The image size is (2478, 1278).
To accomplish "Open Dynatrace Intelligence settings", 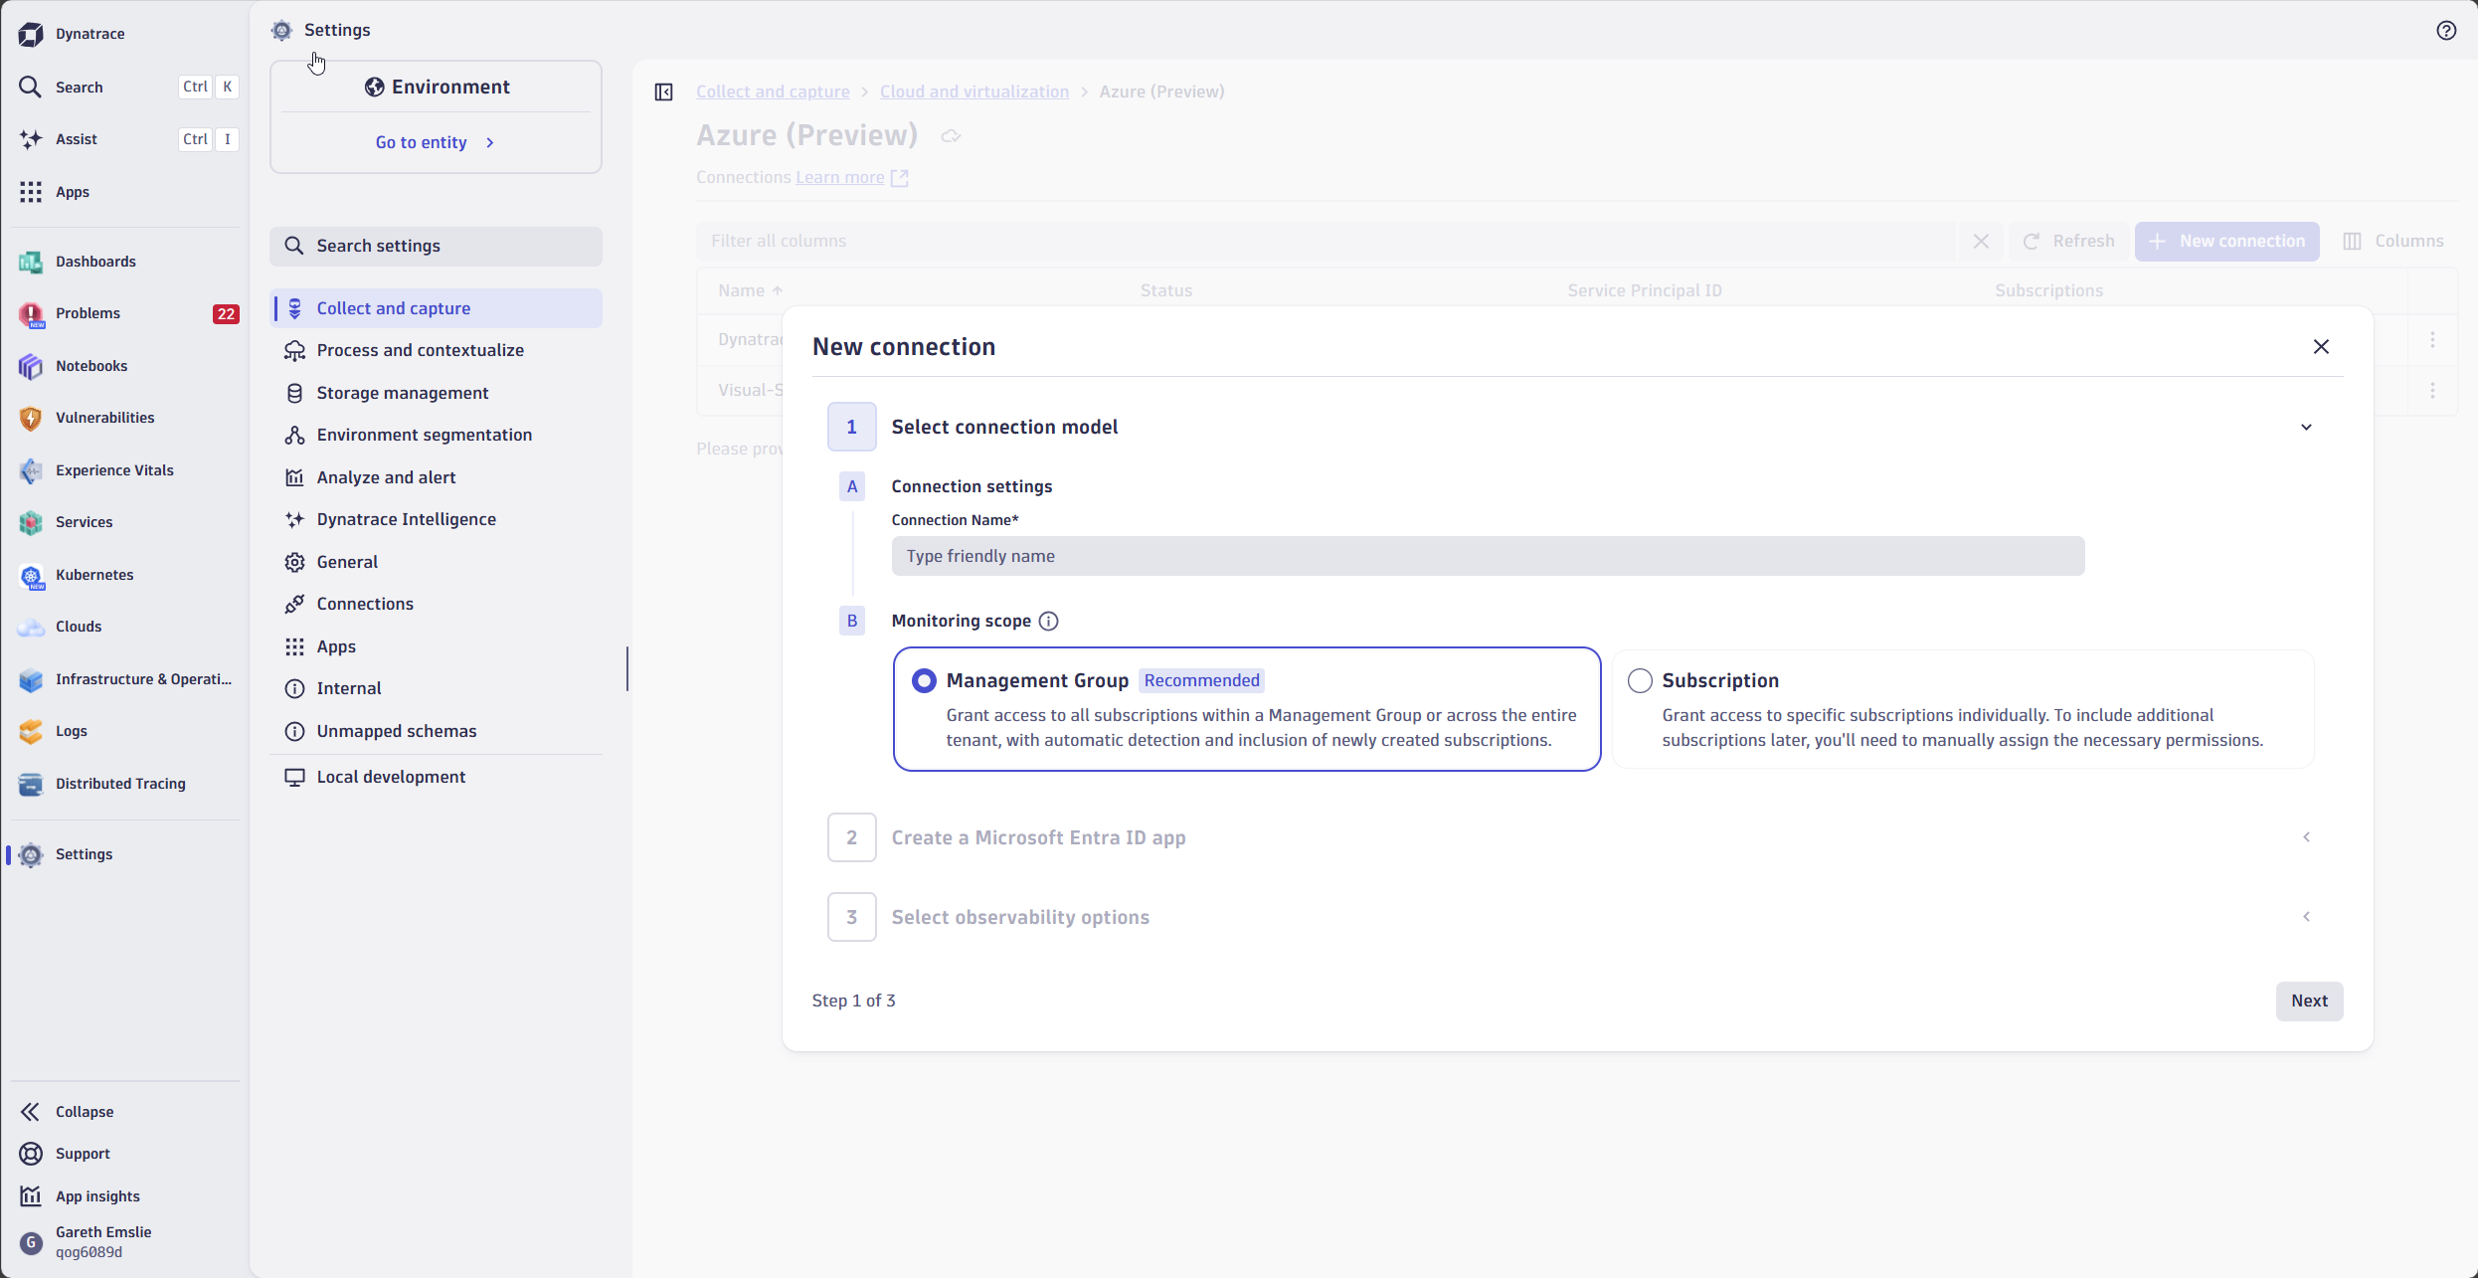I will click(437, 519).
